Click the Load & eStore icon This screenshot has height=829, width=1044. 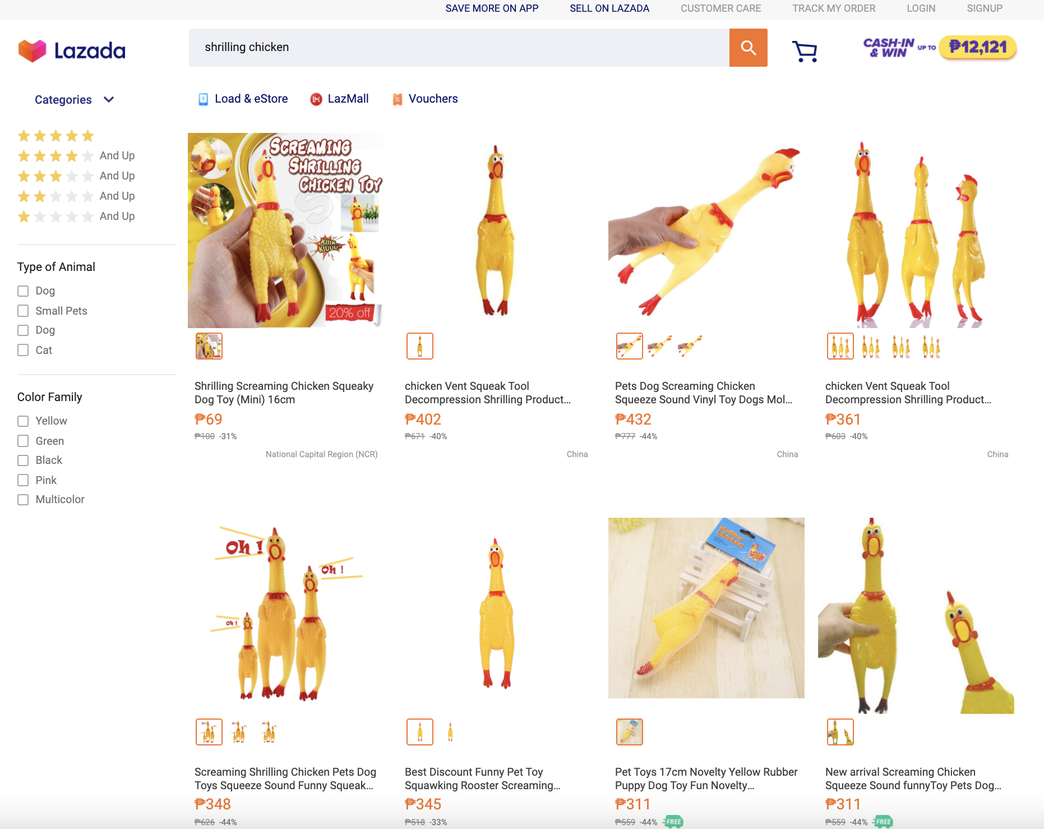203,99
